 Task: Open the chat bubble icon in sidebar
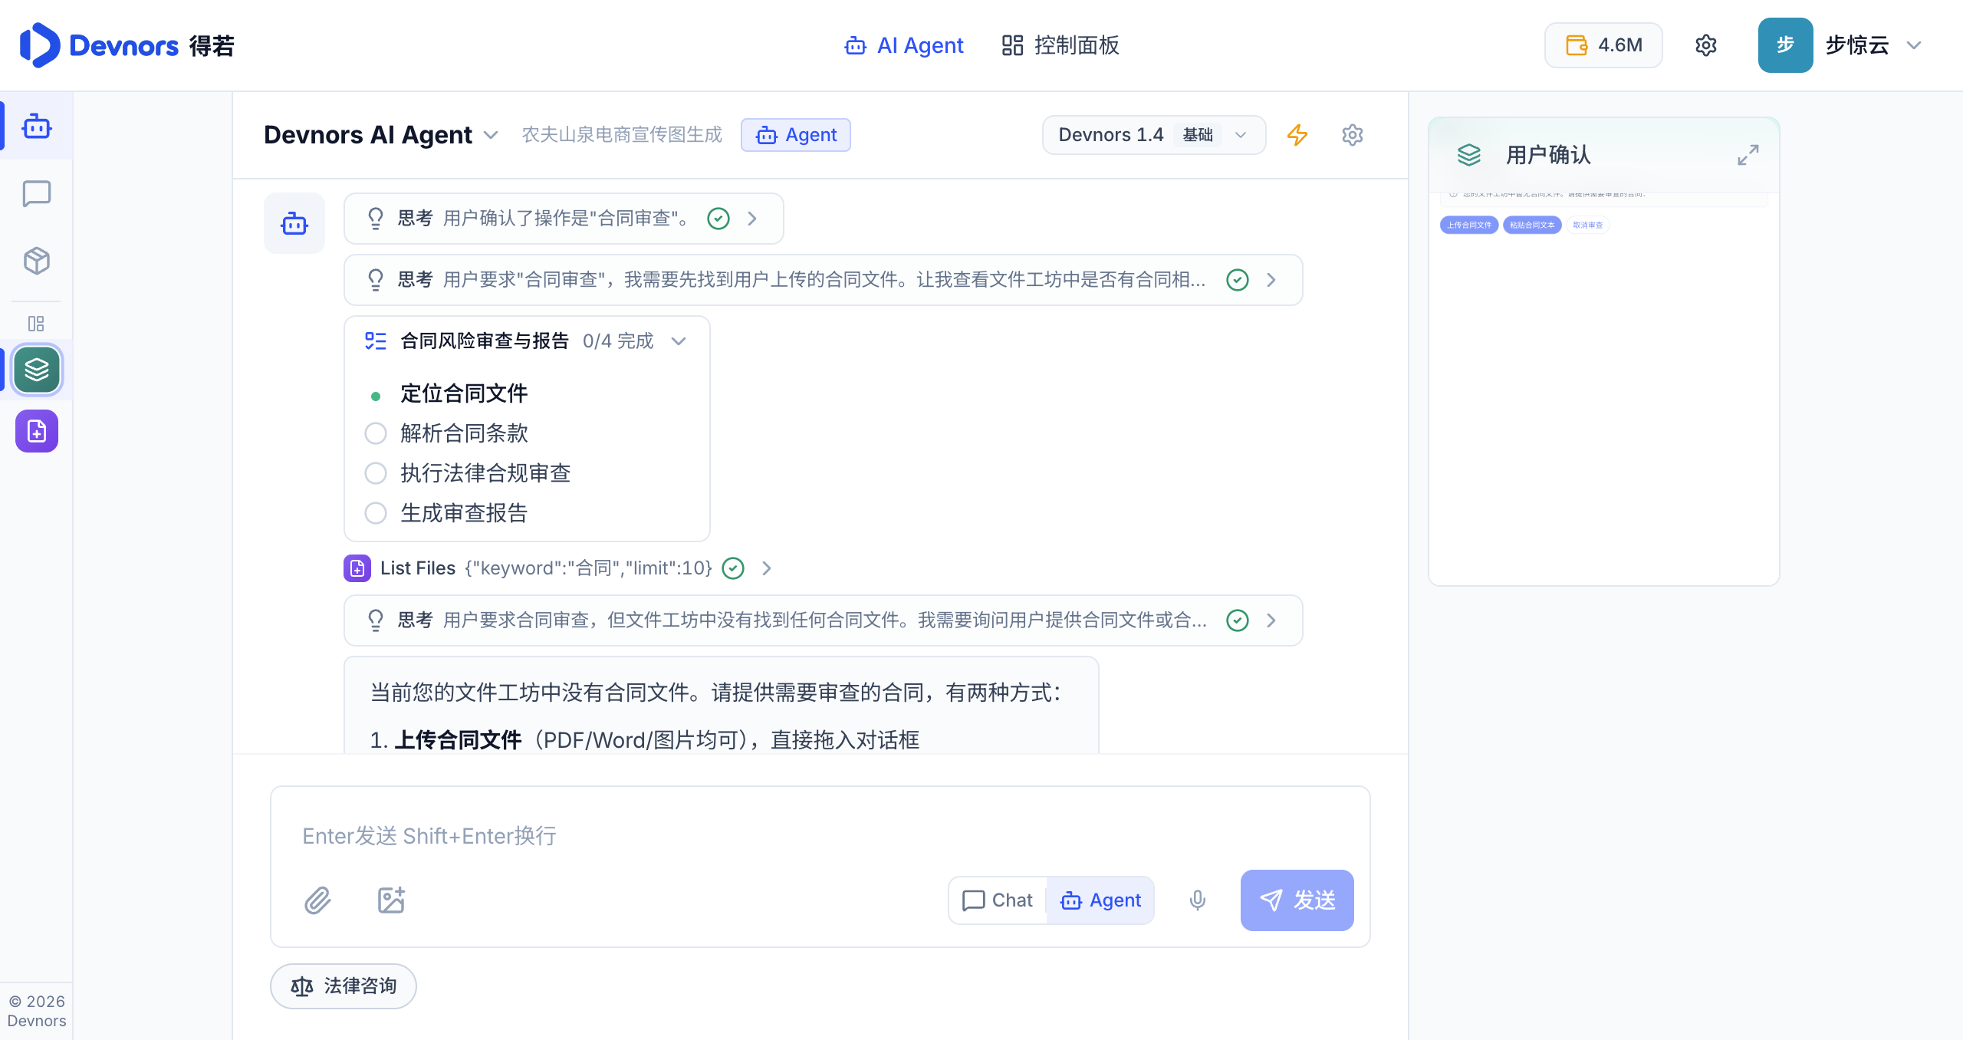[36, 194]
